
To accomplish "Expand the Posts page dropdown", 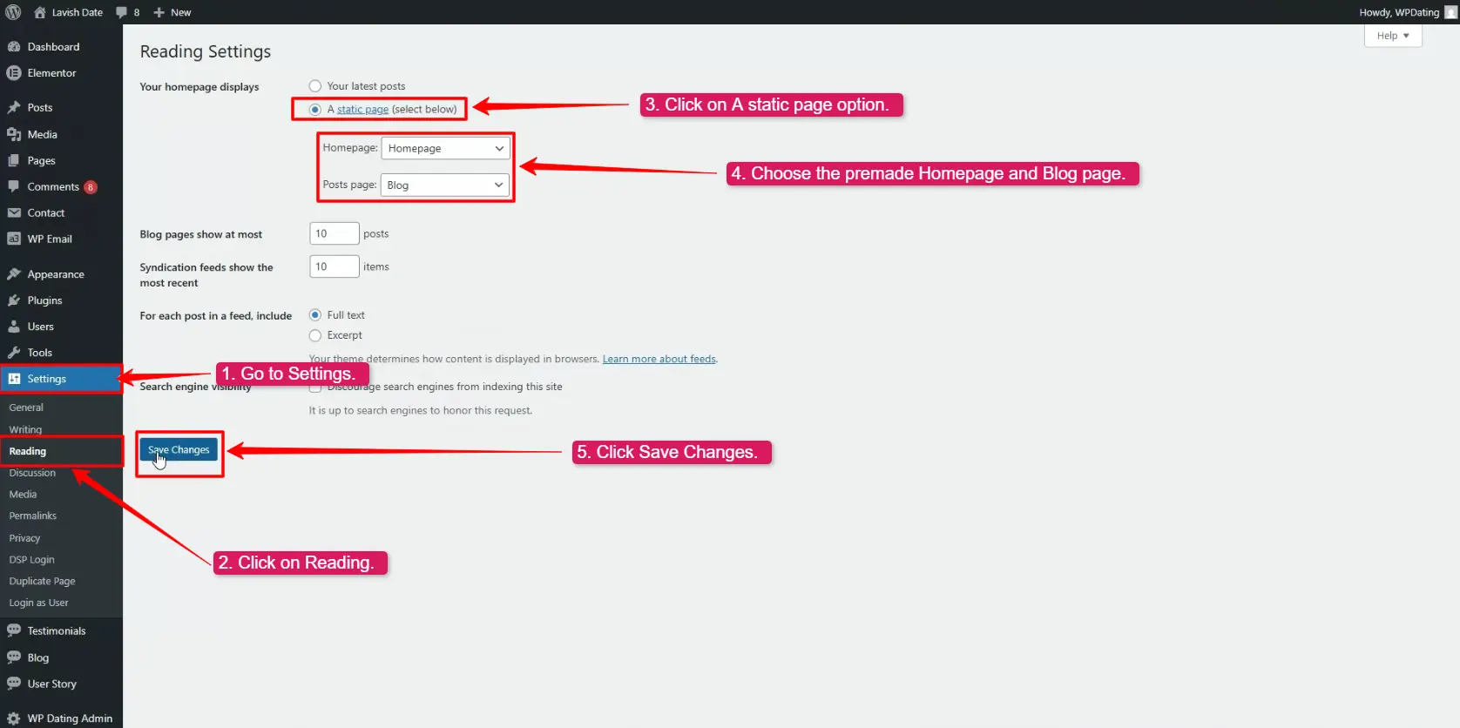I will click(x=444, y=185).
